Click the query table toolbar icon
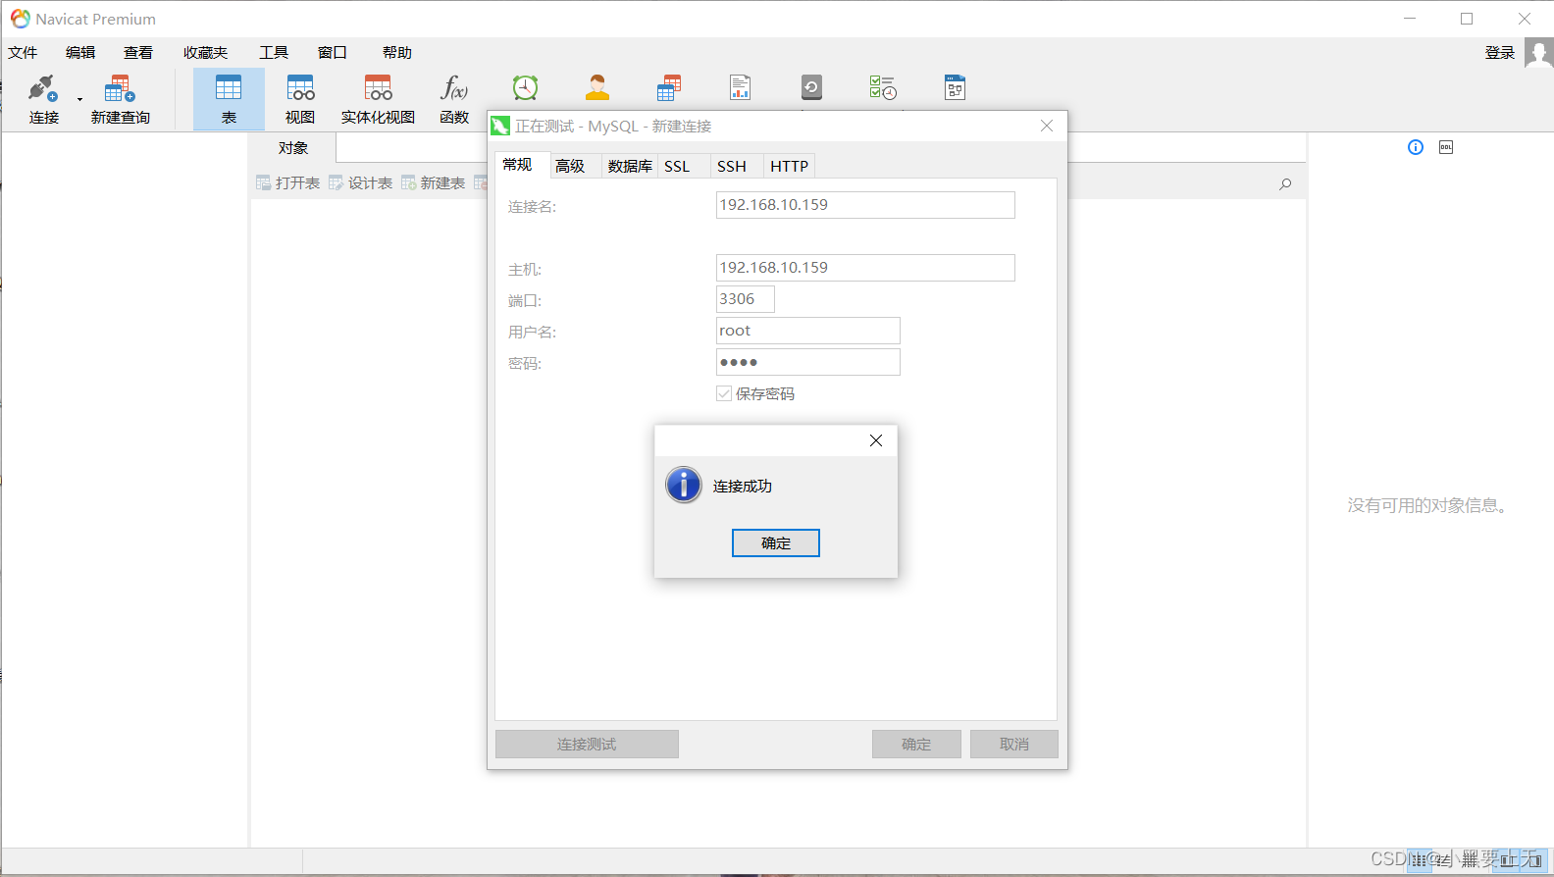 [669, 88]
